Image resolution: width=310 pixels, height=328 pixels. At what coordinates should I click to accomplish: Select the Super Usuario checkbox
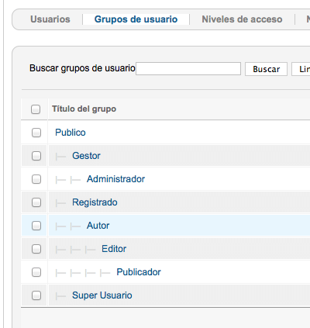click(36, 295)
